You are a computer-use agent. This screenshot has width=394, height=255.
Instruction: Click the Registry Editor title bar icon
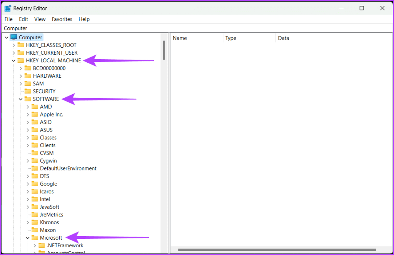pyautogui.click(x=8, y=8)
